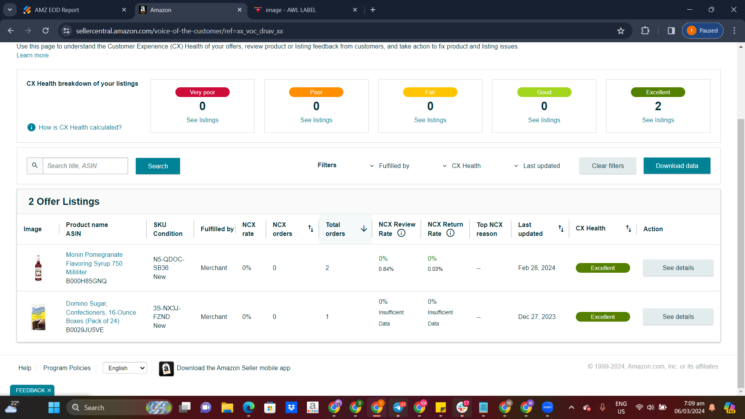The image size is (745, 419).
Task: Sort listings by NCX orders
Action: 310,229
